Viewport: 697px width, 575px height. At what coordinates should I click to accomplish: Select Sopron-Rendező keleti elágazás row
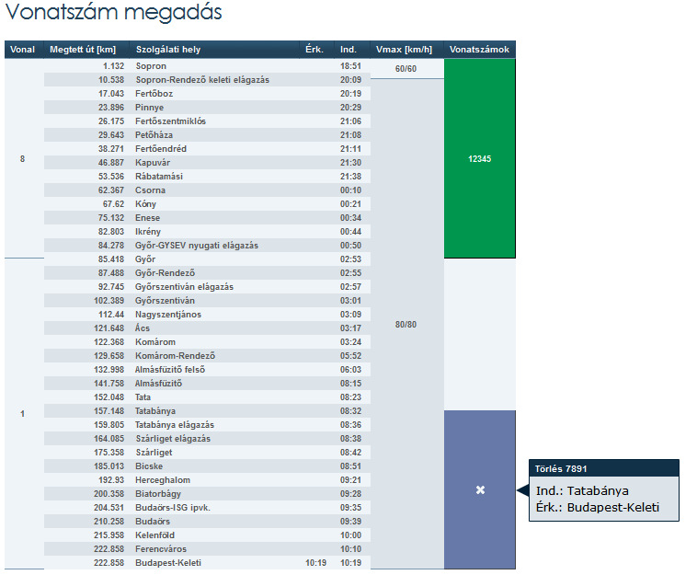pos(207,80)
